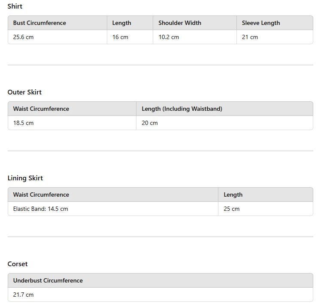Click the Length (Including Waistband) header
The width and height of the screenshot is (324, 307).
pyautogui.click(x=182, y=109)
